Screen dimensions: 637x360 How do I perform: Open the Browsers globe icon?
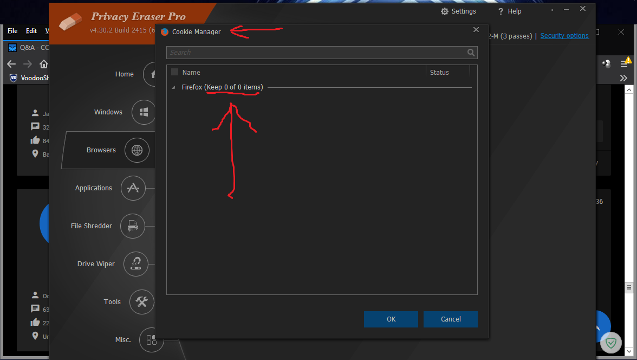point(137,150)
